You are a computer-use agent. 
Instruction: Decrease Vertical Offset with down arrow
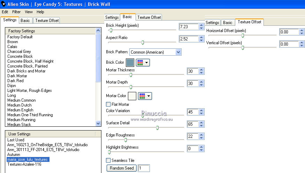[x=302, y=46]
